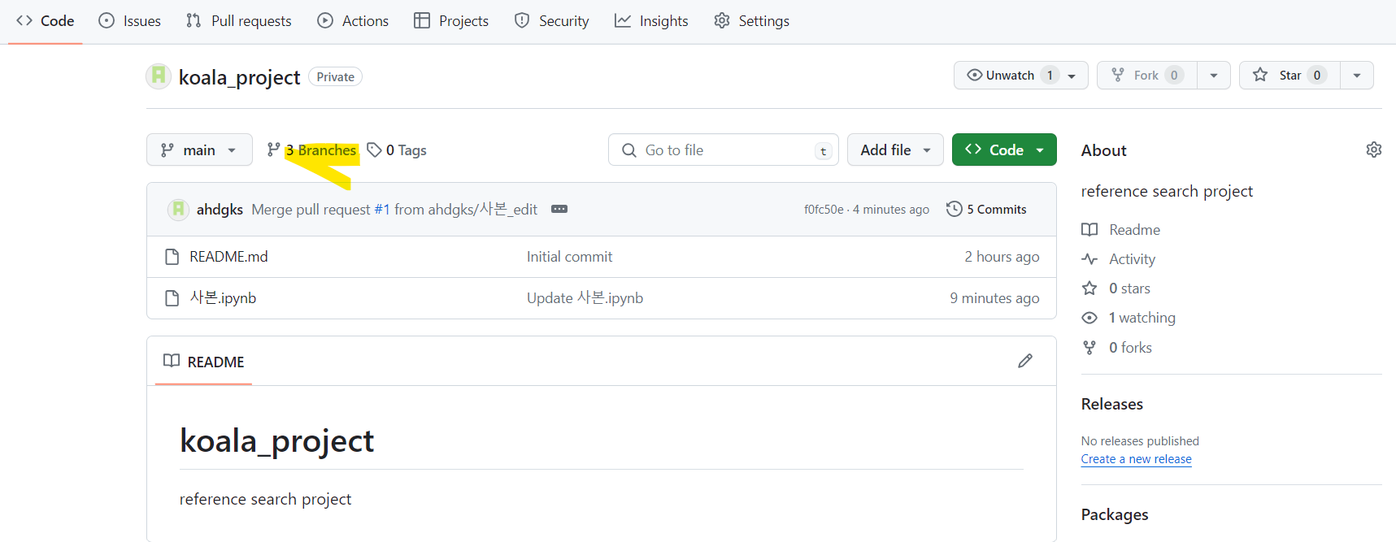Click Create a new release link
This screenshot has width=1396, height=542.
click(x=1137, y=459)
